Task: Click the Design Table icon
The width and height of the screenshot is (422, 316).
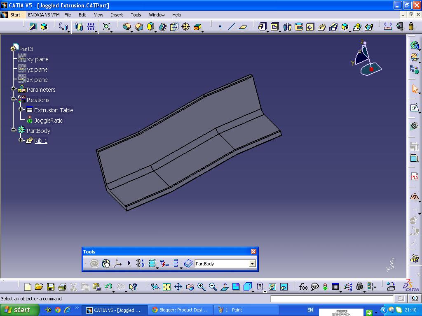Action: 335,286
